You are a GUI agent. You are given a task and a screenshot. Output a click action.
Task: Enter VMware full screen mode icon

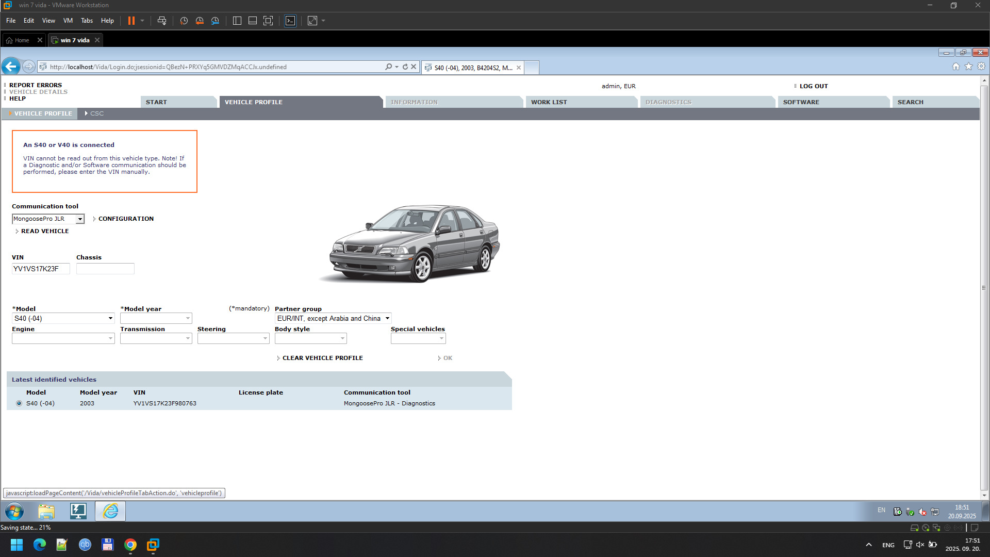pyautogui.click(x=268, y=21)
